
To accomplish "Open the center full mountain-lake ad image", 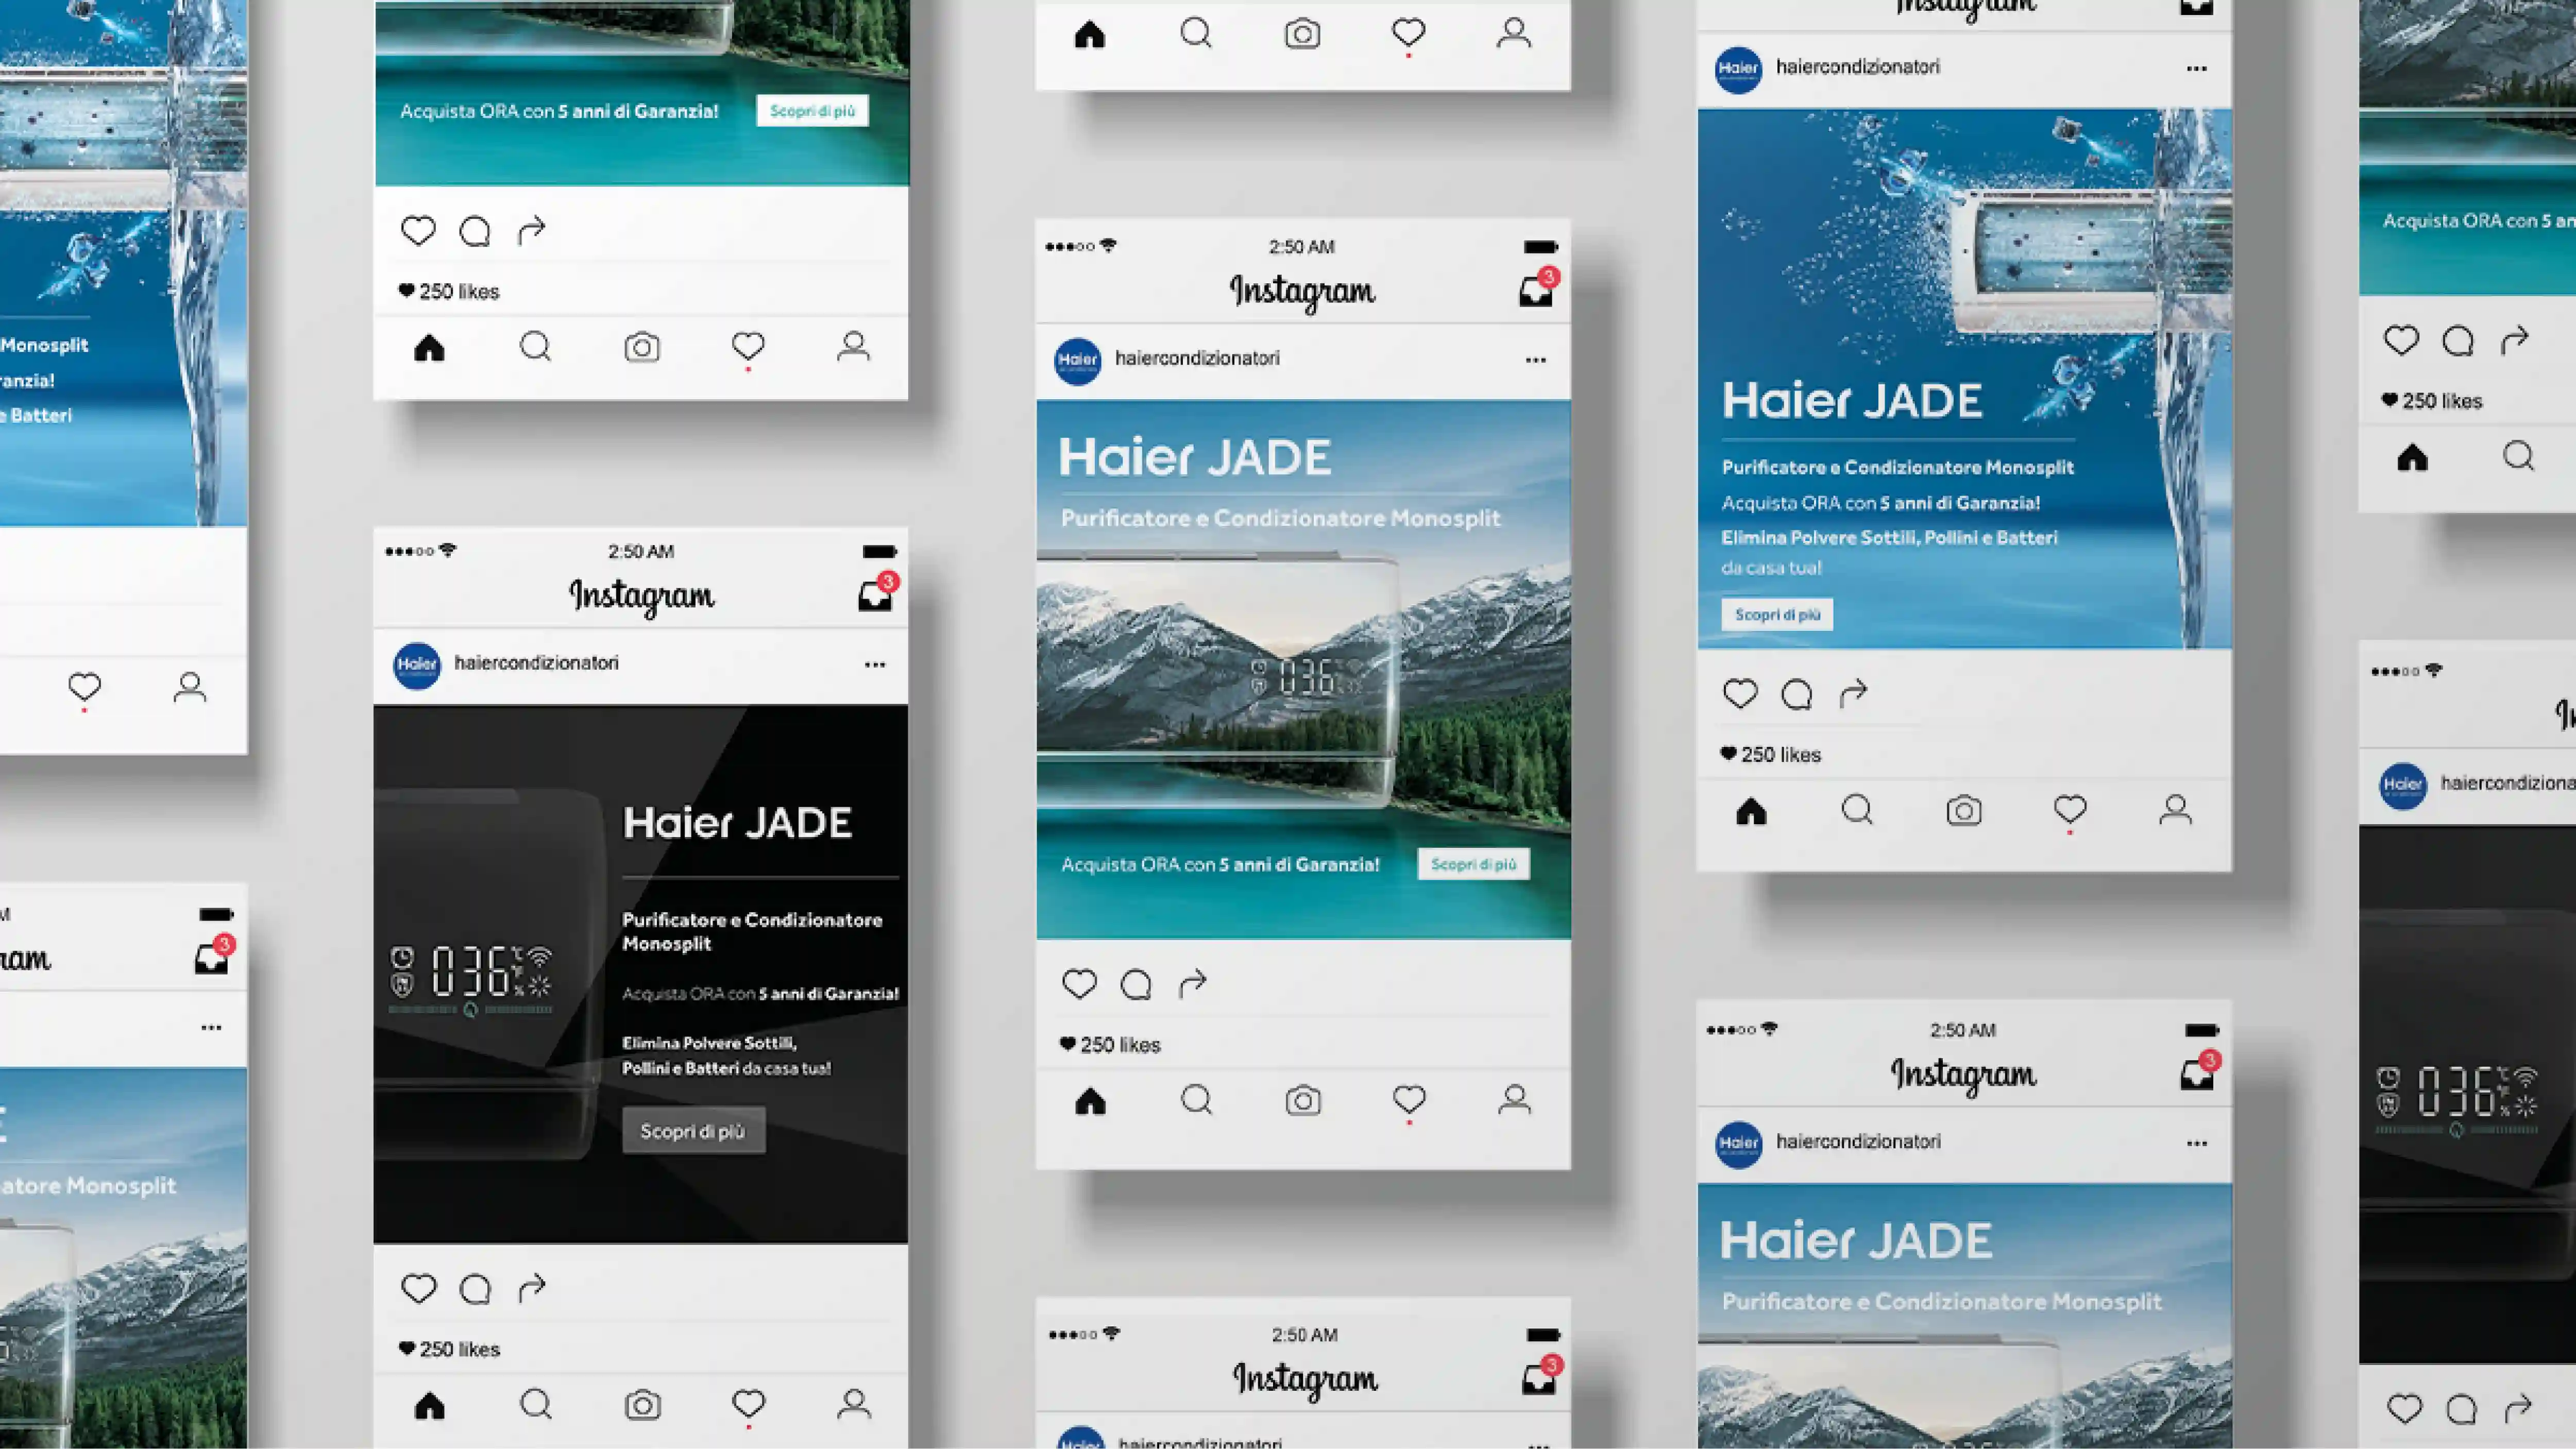I will (x=1303, y=669).
